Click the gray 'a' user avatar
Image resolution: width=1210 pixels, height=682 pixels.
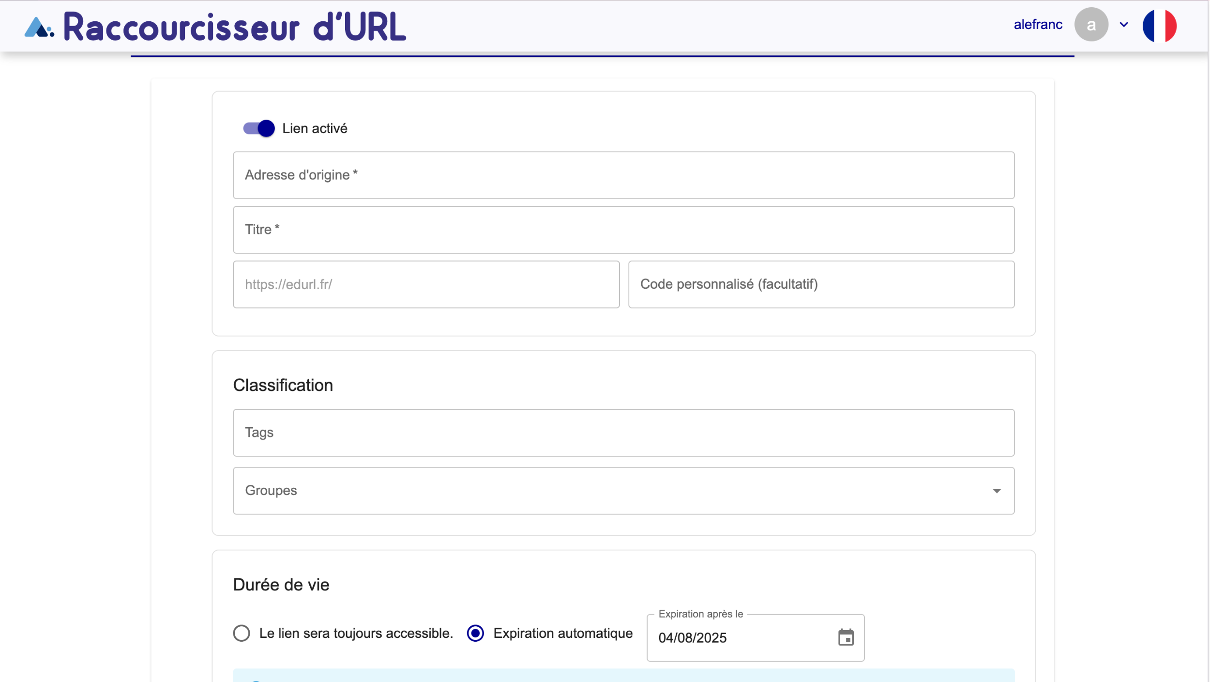tap(1091, 25)
